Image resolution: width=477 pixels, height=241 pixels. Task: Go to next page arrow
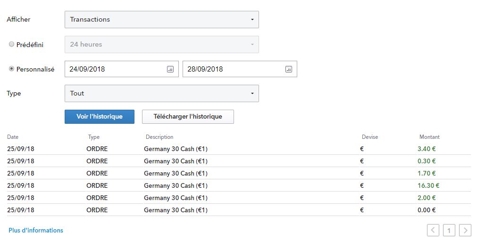[x=465, y=230]
